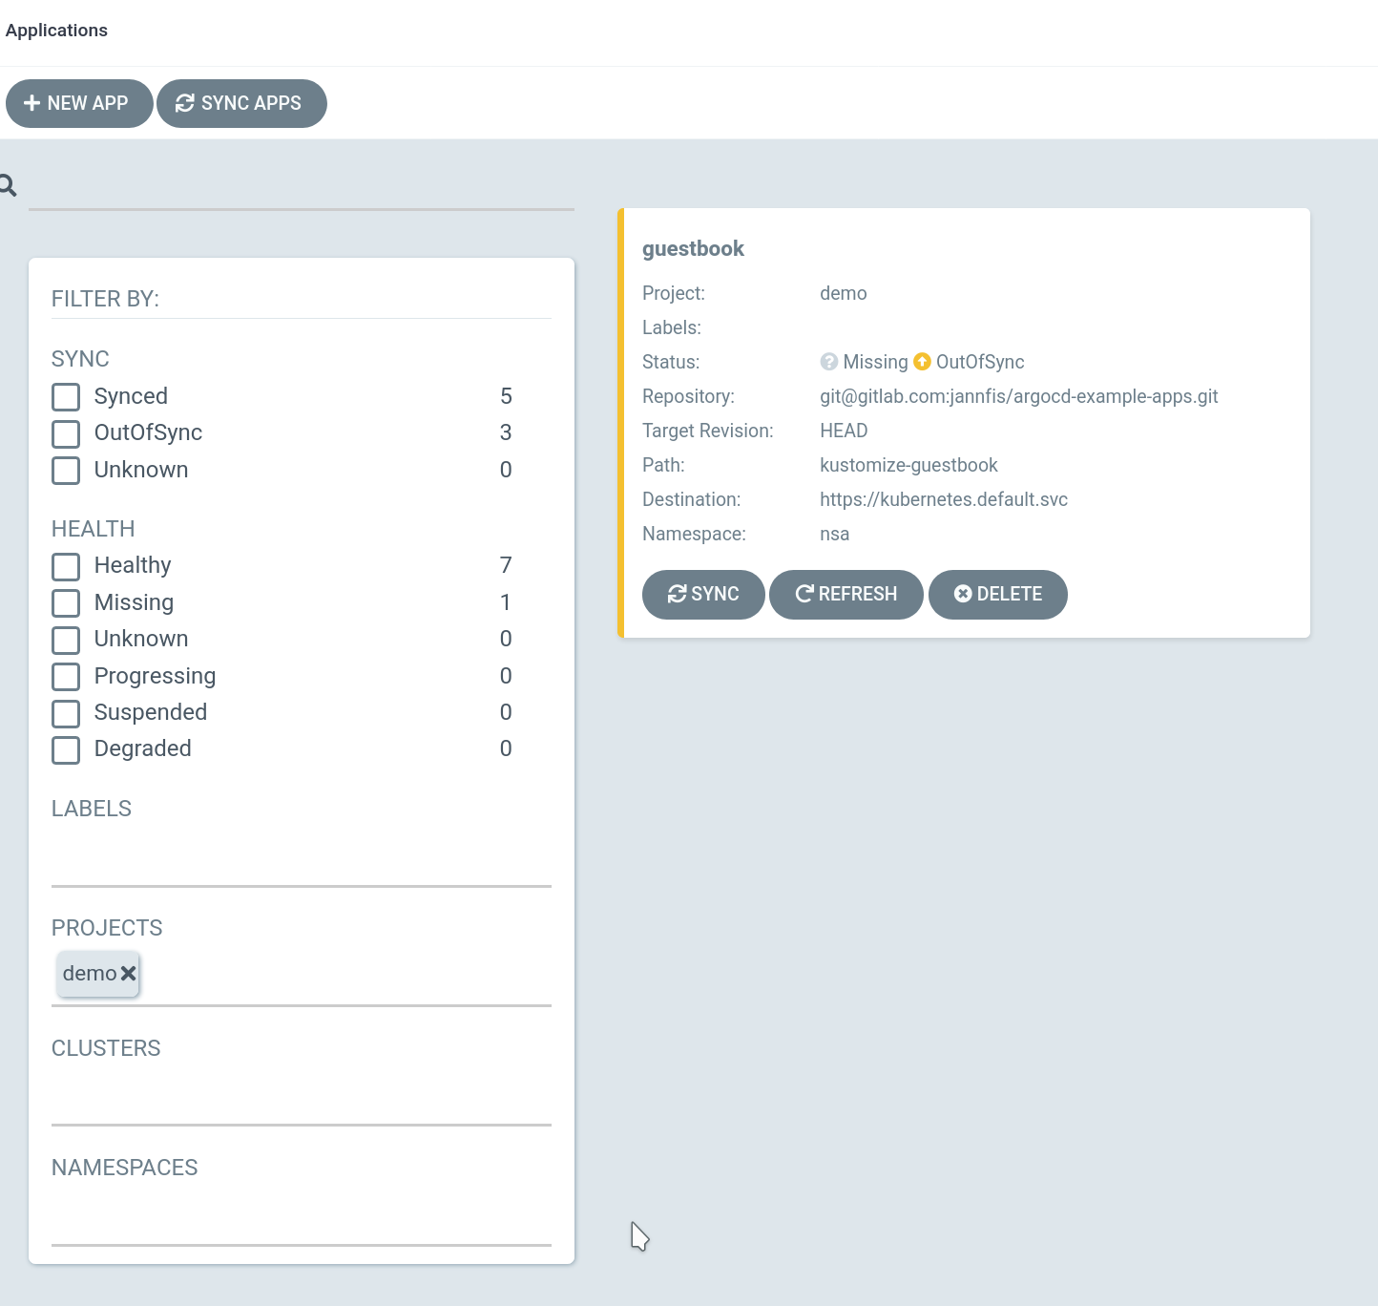Click the plus icon on NEW APP
Image resolution: width=1378 pixels, height=1306 pixels.
coord(31,103)
